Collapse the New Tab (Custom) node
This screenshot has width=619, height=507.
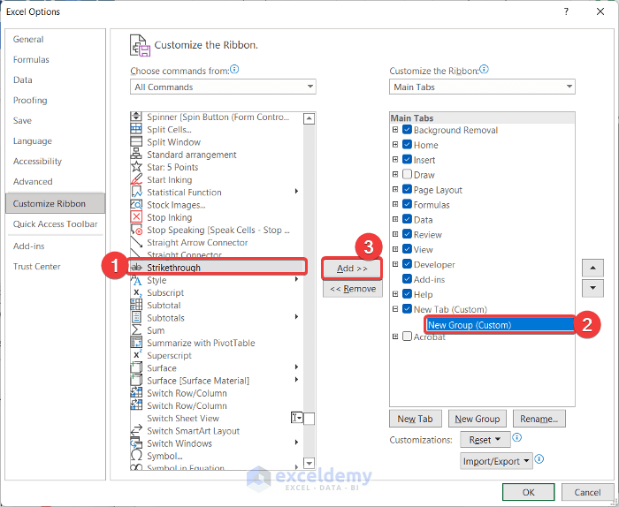pos(395,309)
